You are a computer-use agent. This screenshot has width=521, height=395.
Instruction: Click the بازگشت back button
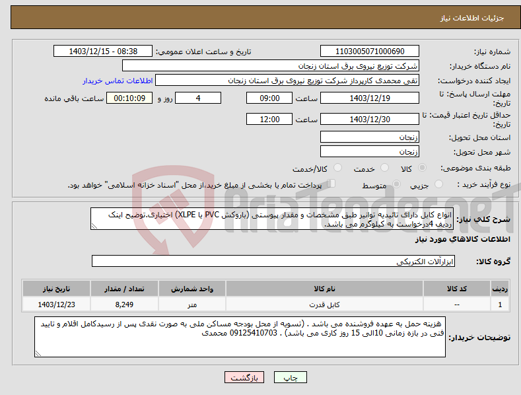244,377
